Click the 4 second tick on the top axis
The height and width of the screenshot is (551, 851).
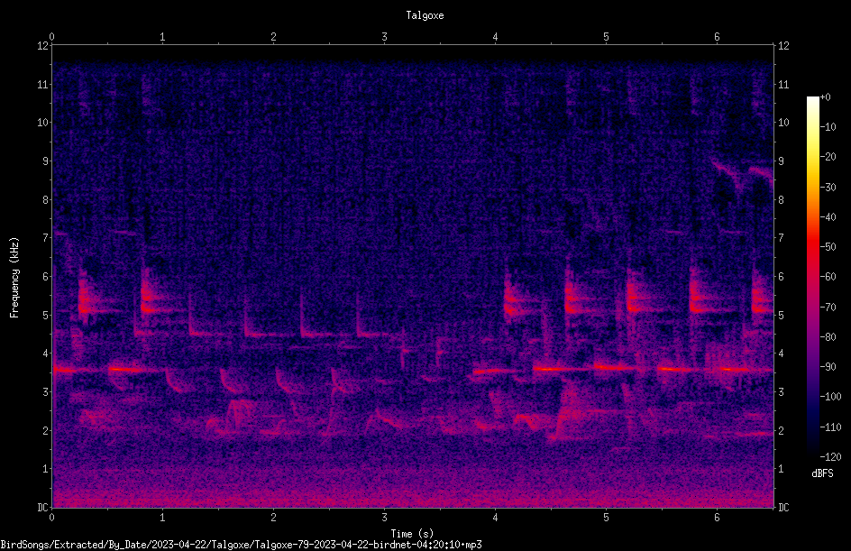pyautogui.click(x=495, y=37)
